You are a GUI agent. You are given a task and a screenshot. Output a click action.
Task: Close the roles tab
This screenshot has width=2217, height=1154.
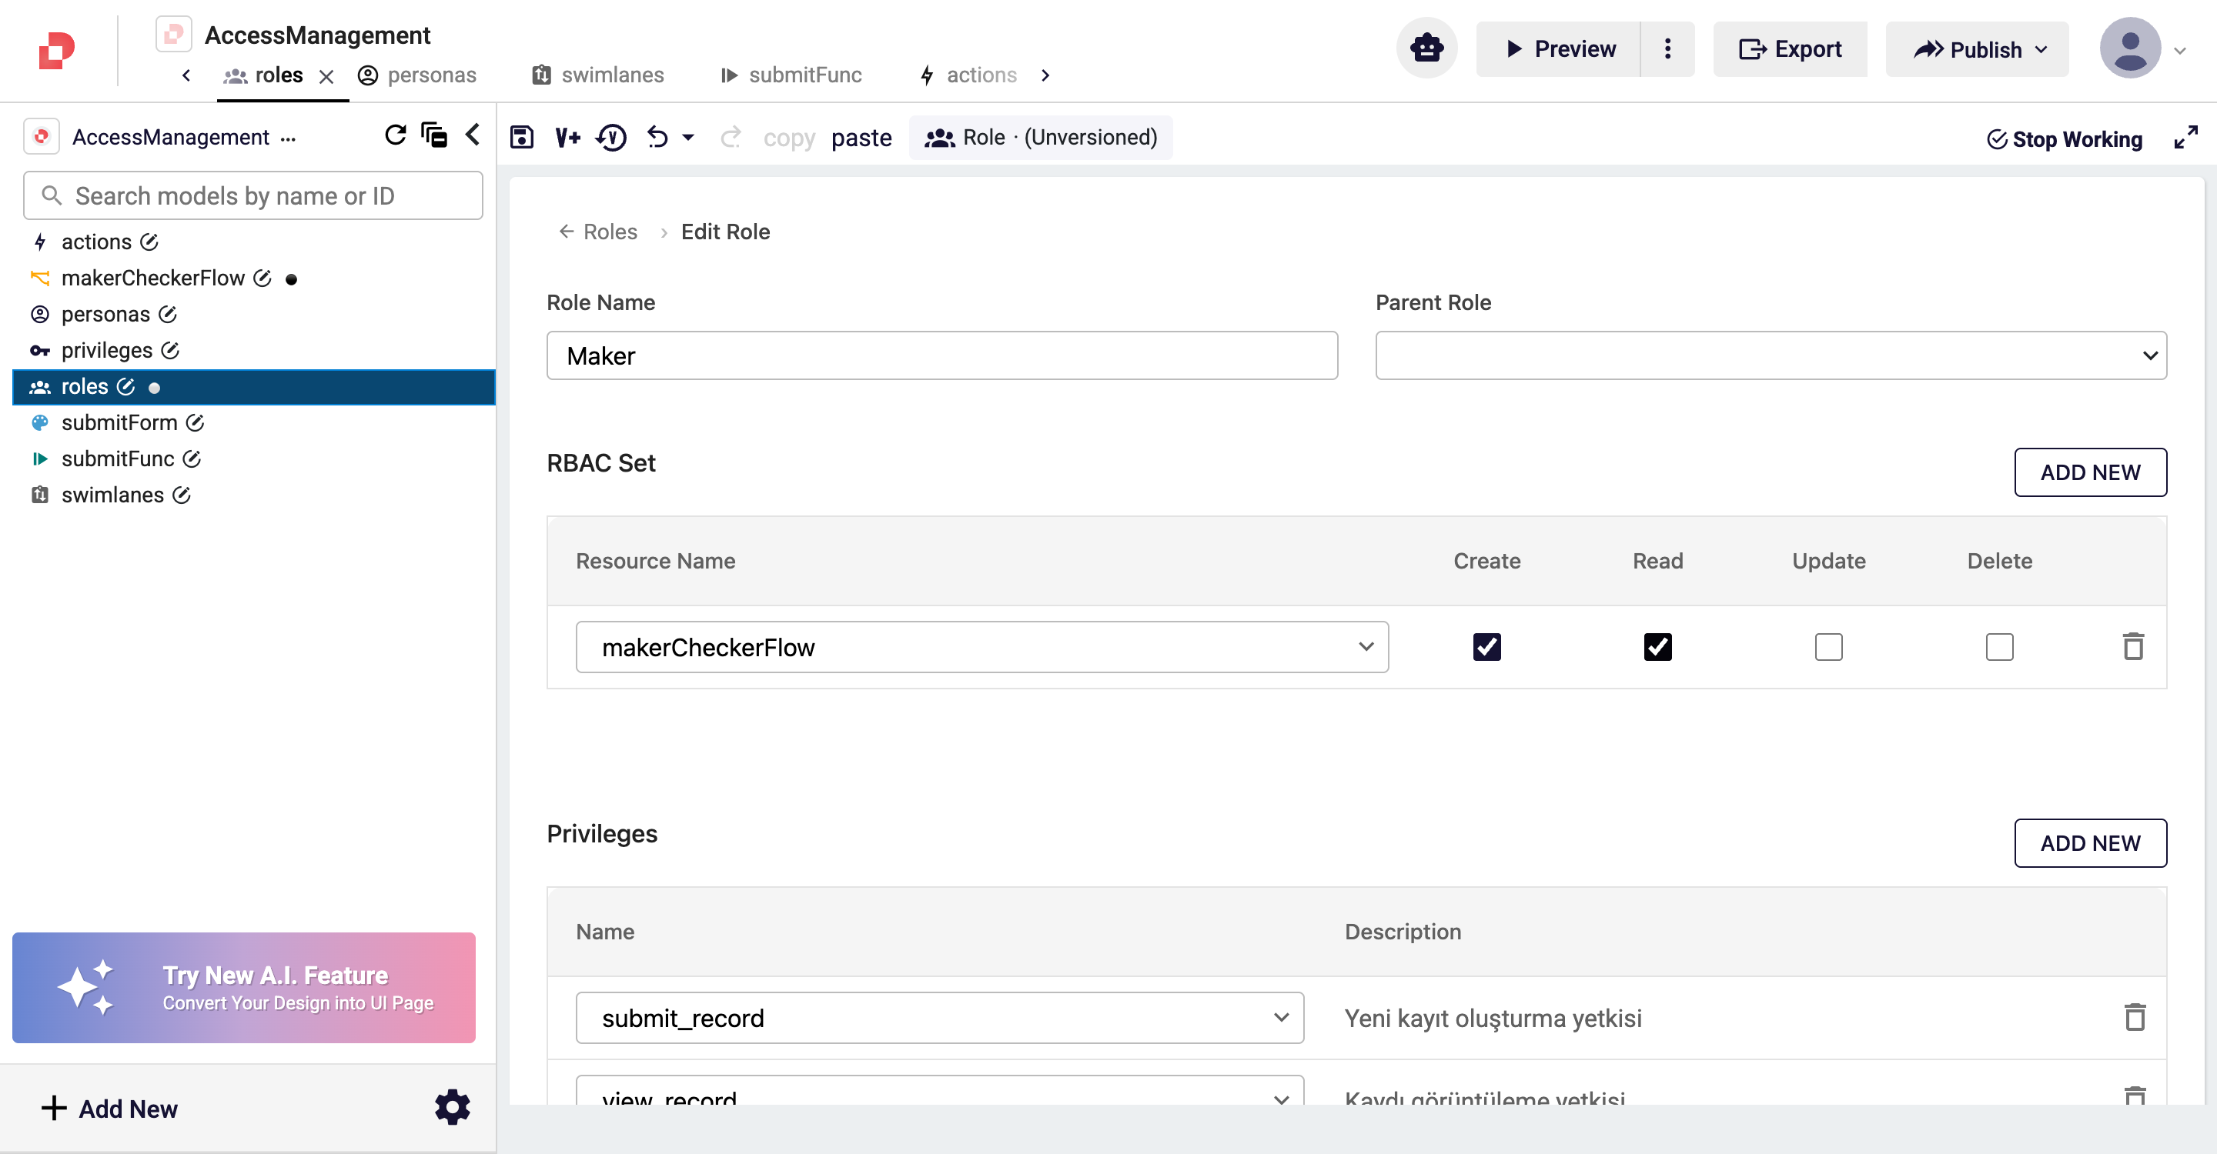326,76
